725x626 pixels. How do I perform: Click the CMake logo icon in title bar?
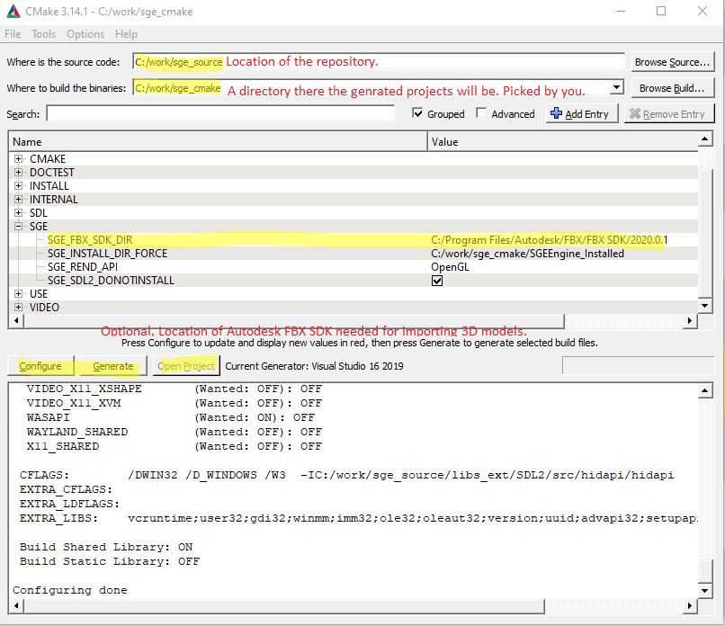(x=13, y=11)
